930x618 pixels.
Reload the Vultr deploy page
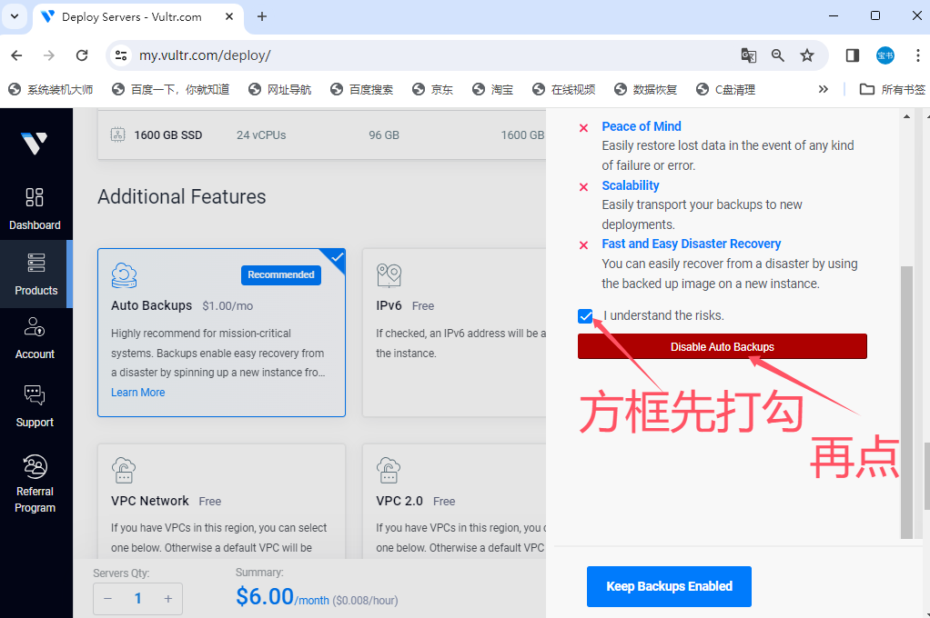click(x=82, y=55)
